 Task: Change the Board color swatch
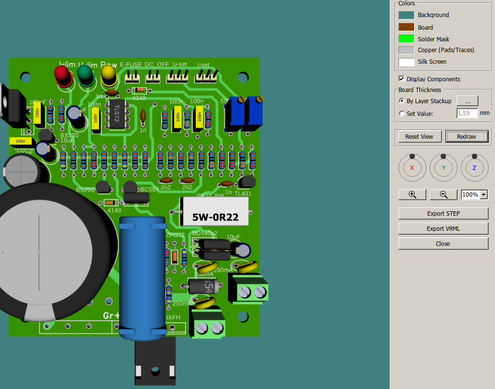[x=406, y=27]
